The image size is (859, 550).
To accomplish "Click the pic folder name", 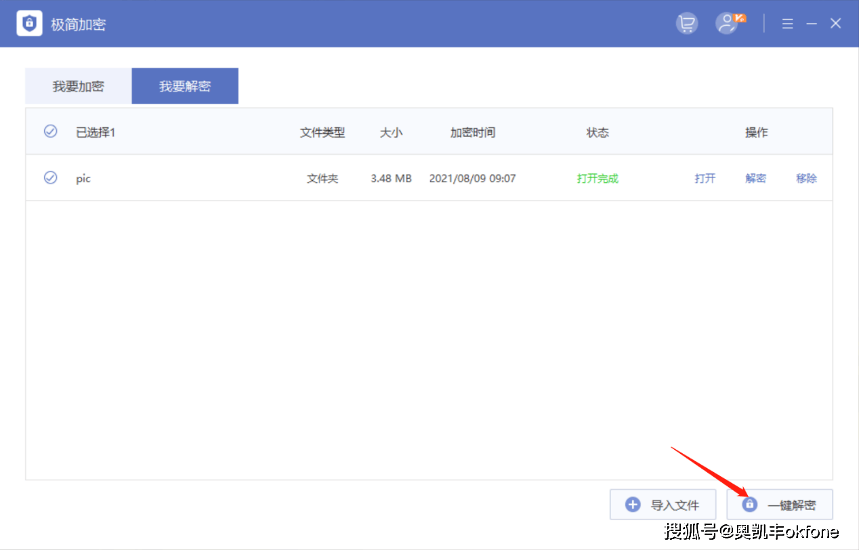I will [x=83, y=178].
